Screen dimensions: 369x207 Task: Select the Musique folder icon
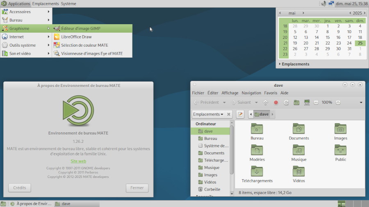pyautogui.click(x=298, y=150)
